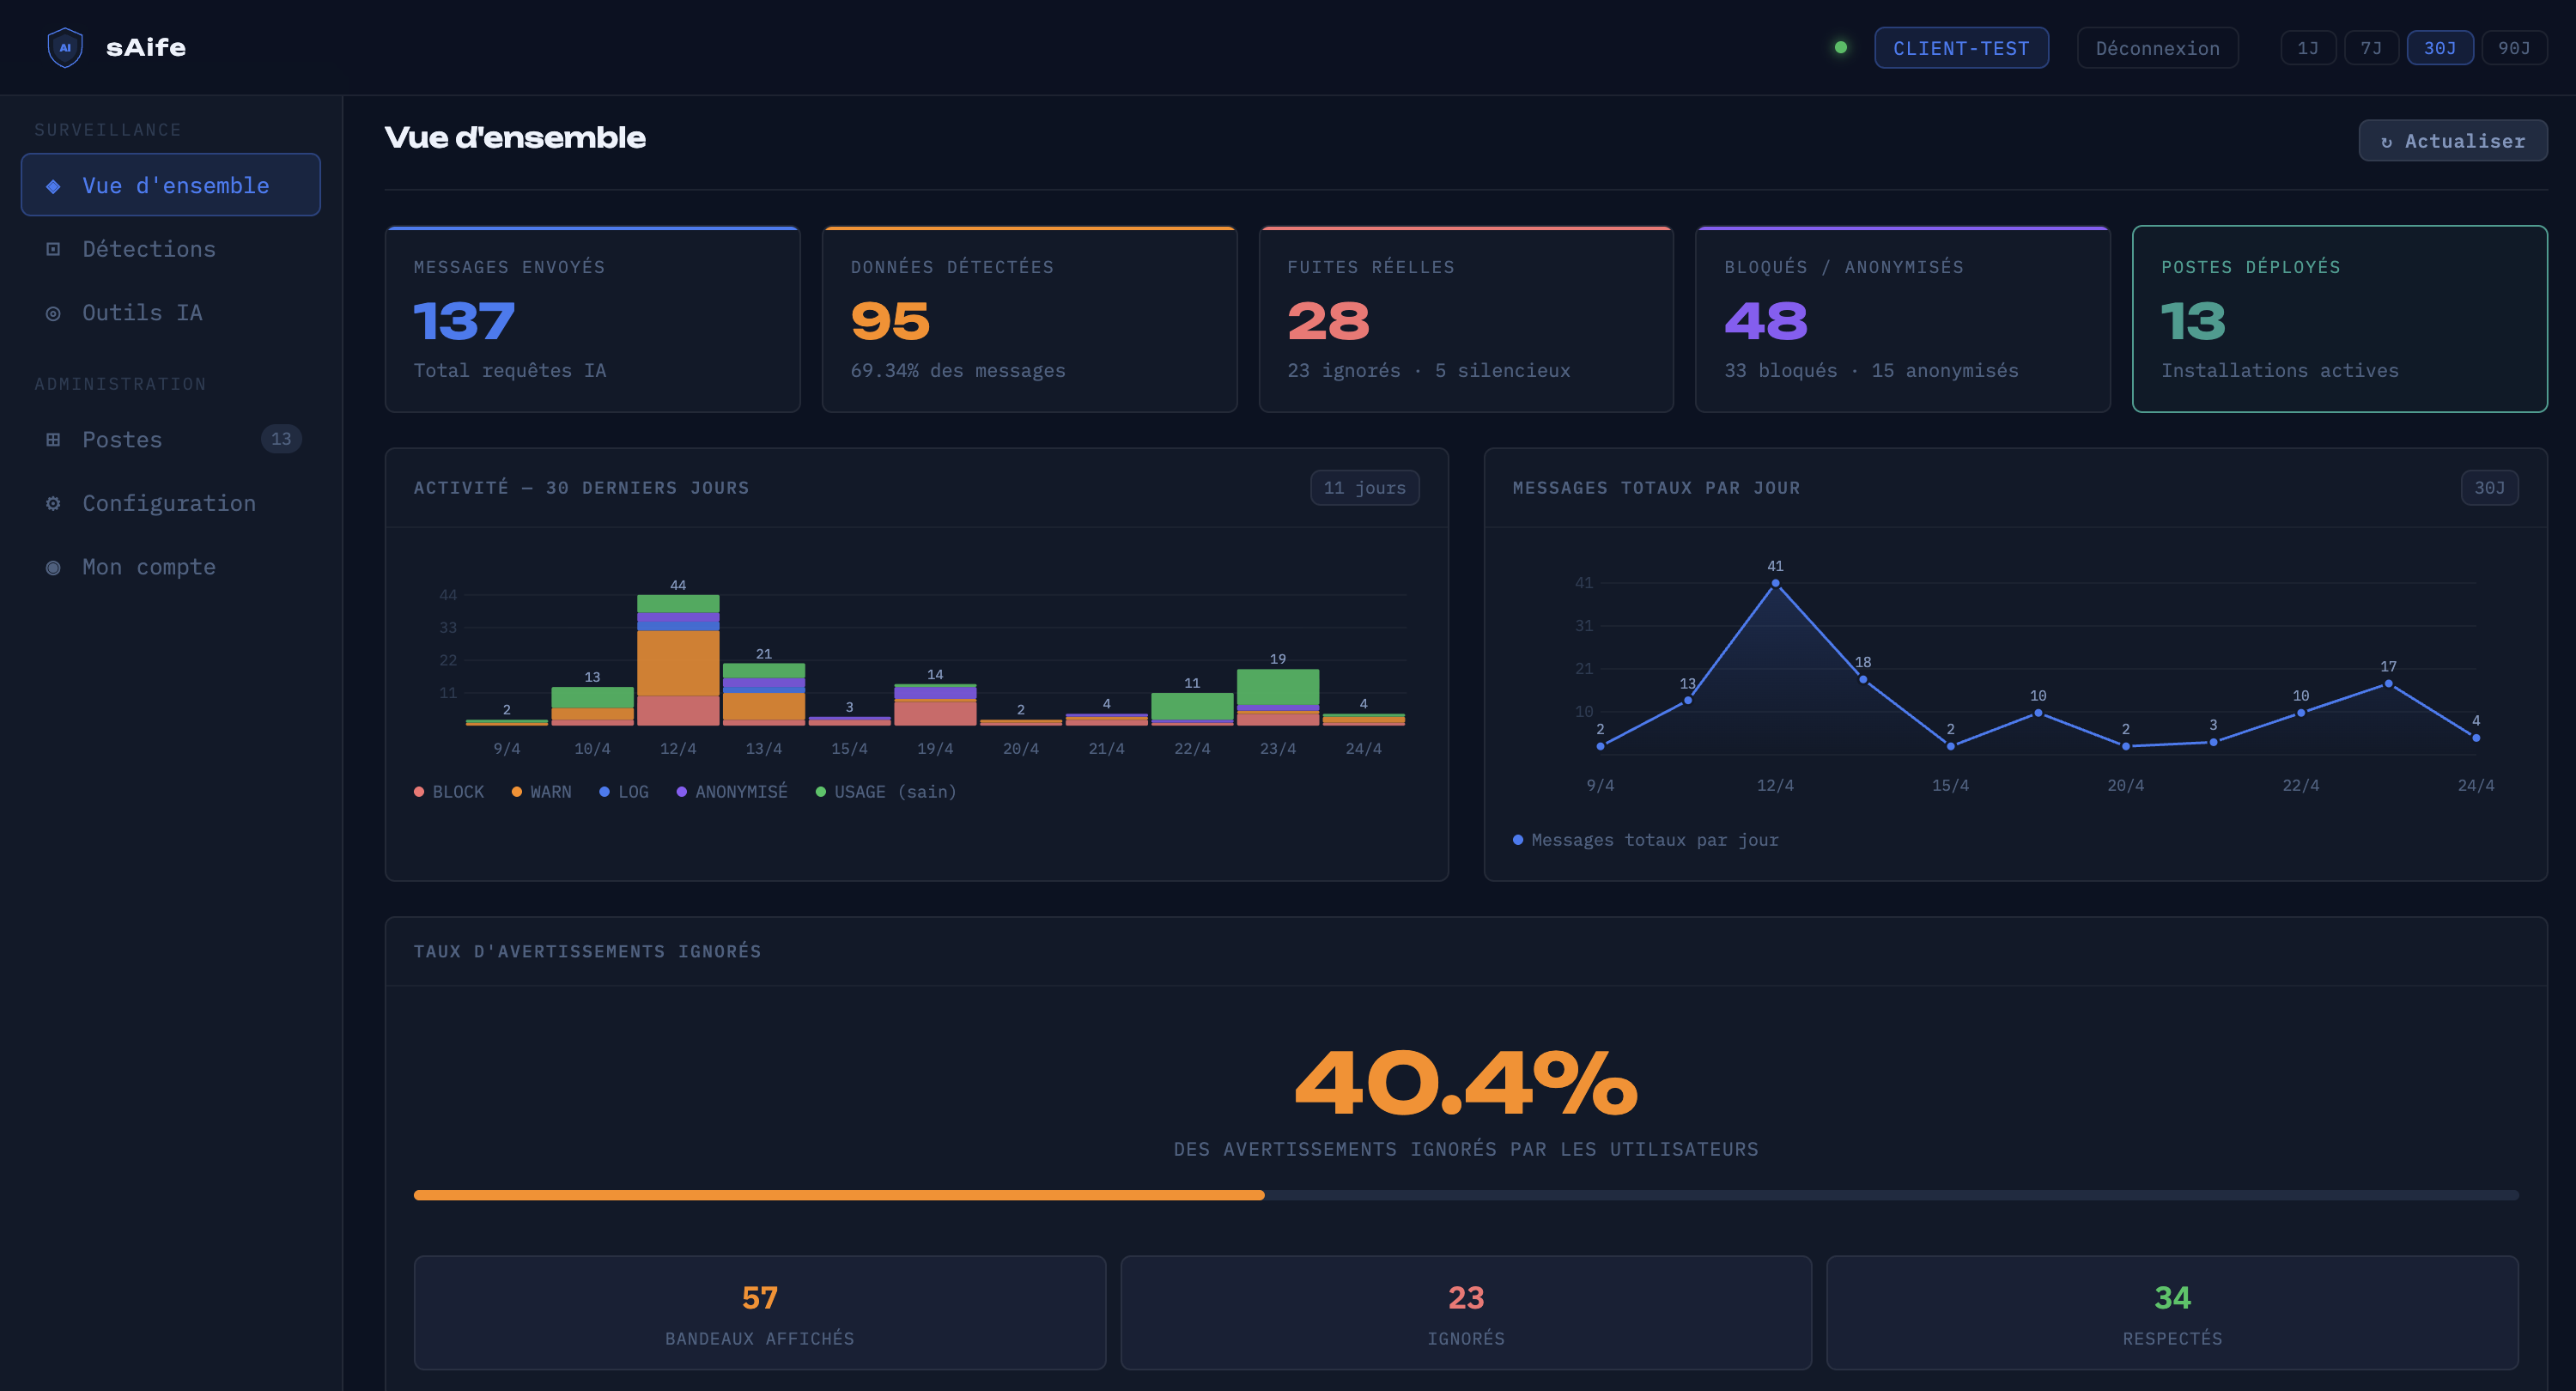Switch the period to 90J
2576x1391 pixels.
click(x=2514, y=48)
